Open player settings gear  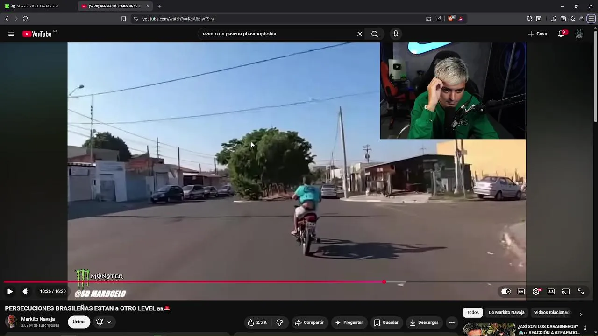536,292
